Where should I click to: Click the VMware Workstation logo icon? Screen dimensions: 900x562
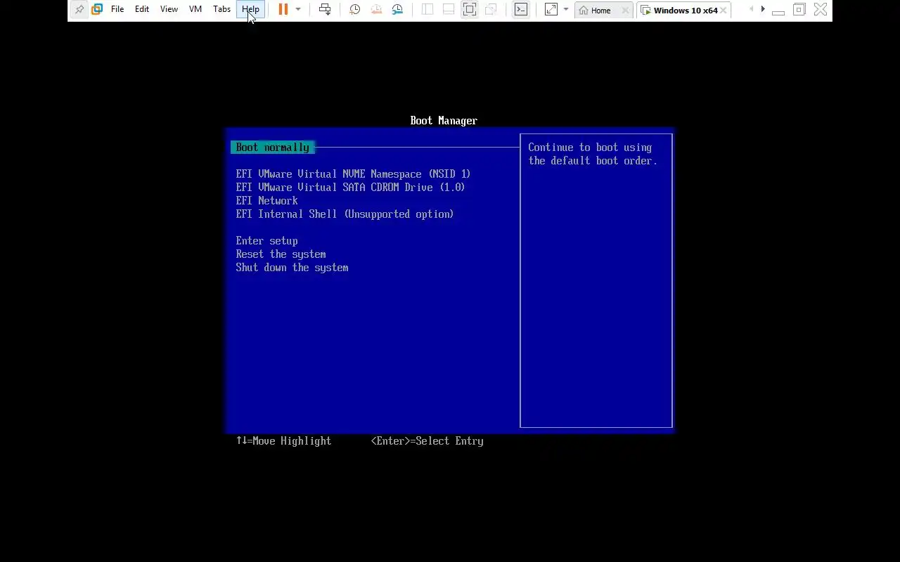coord(97,10)
